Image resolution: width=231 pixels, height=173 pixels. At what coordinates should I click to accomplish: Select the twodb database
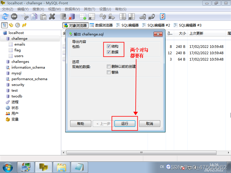17,96
